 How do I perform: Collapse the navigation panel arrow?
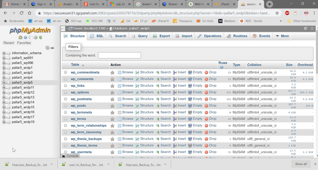[x=63, y=28]
